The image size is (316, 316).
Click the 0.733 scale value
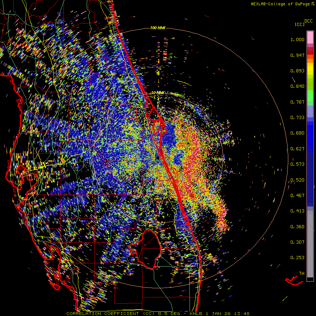(x=297, y=118)
